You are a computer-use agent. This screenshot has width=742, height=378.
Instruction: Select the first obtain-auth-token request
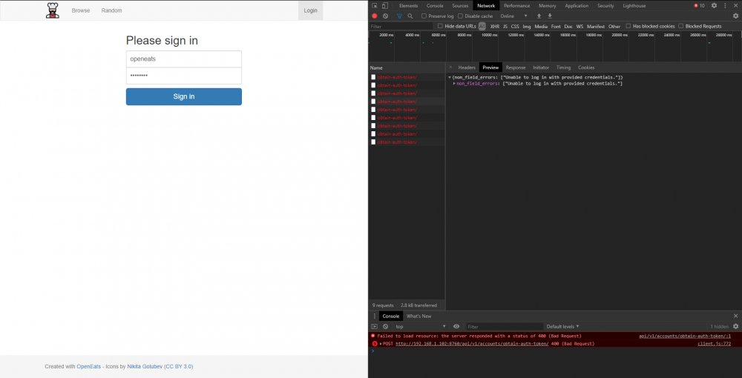407,77
